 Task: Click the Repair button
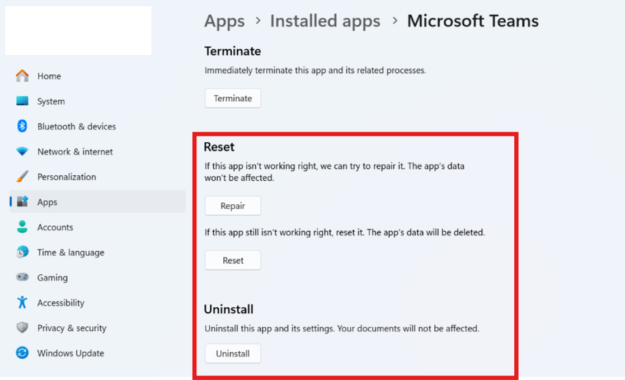pos(233,206)
